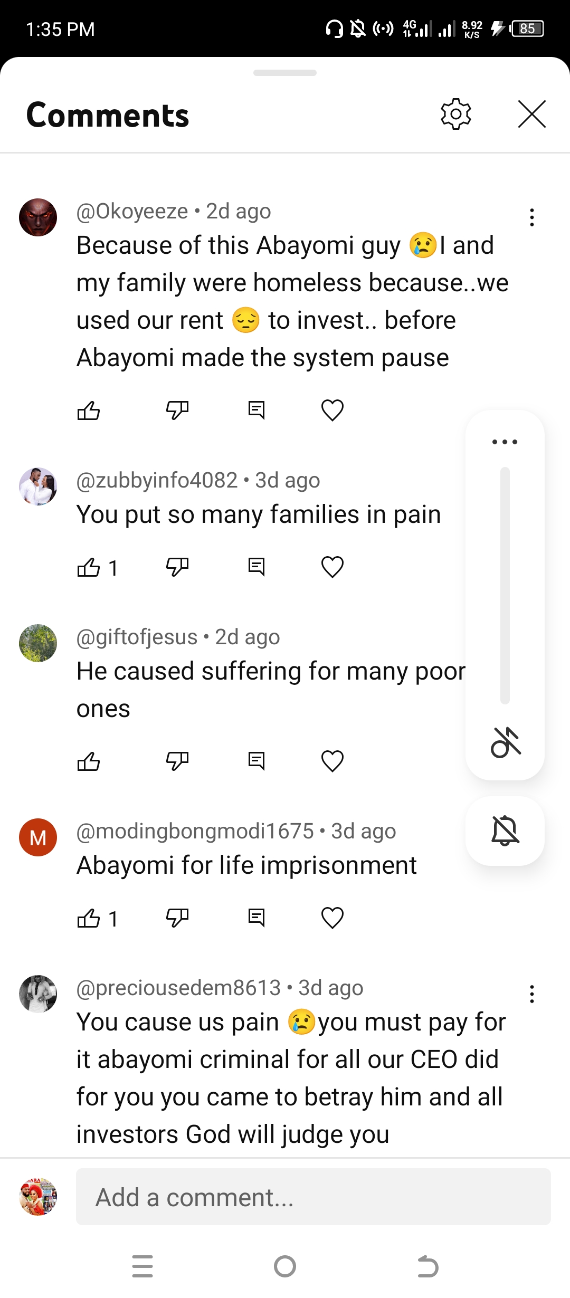Toggle media mute in volume panel
Viewport: 570px width, 1298px height.
[505, 742]
